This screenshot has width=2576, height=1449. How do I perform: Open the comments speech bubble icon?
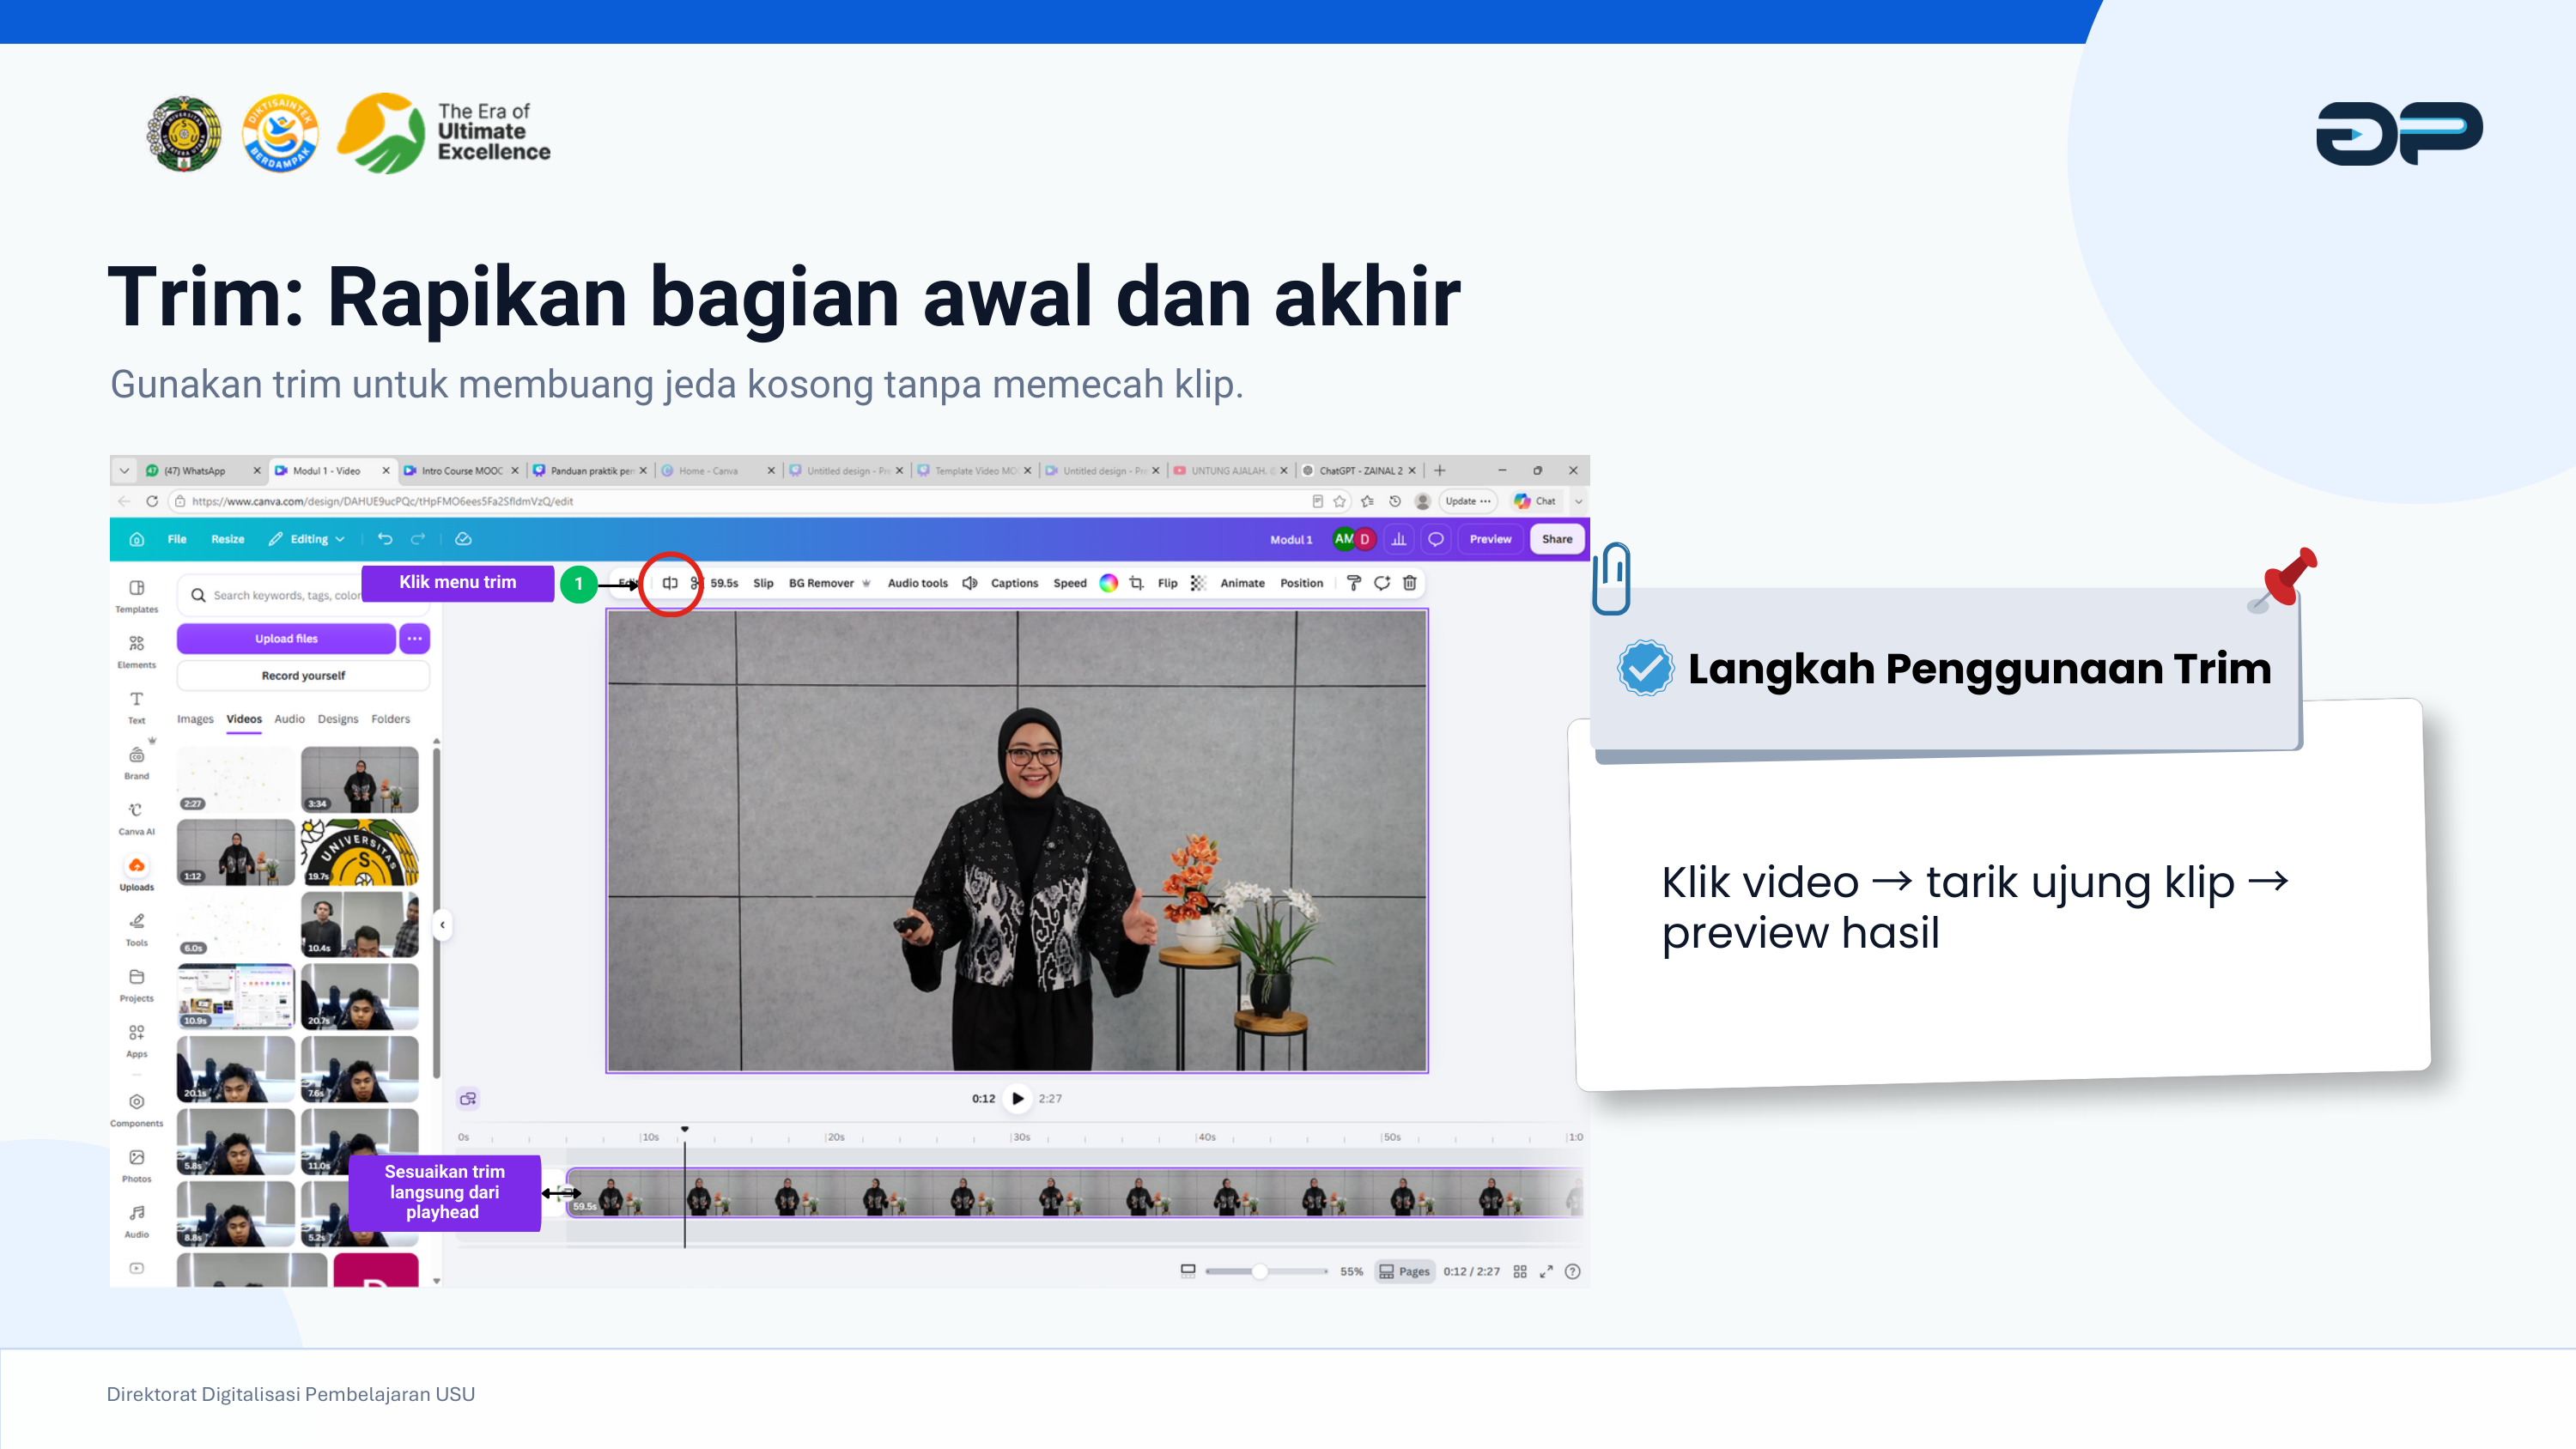1435,539
